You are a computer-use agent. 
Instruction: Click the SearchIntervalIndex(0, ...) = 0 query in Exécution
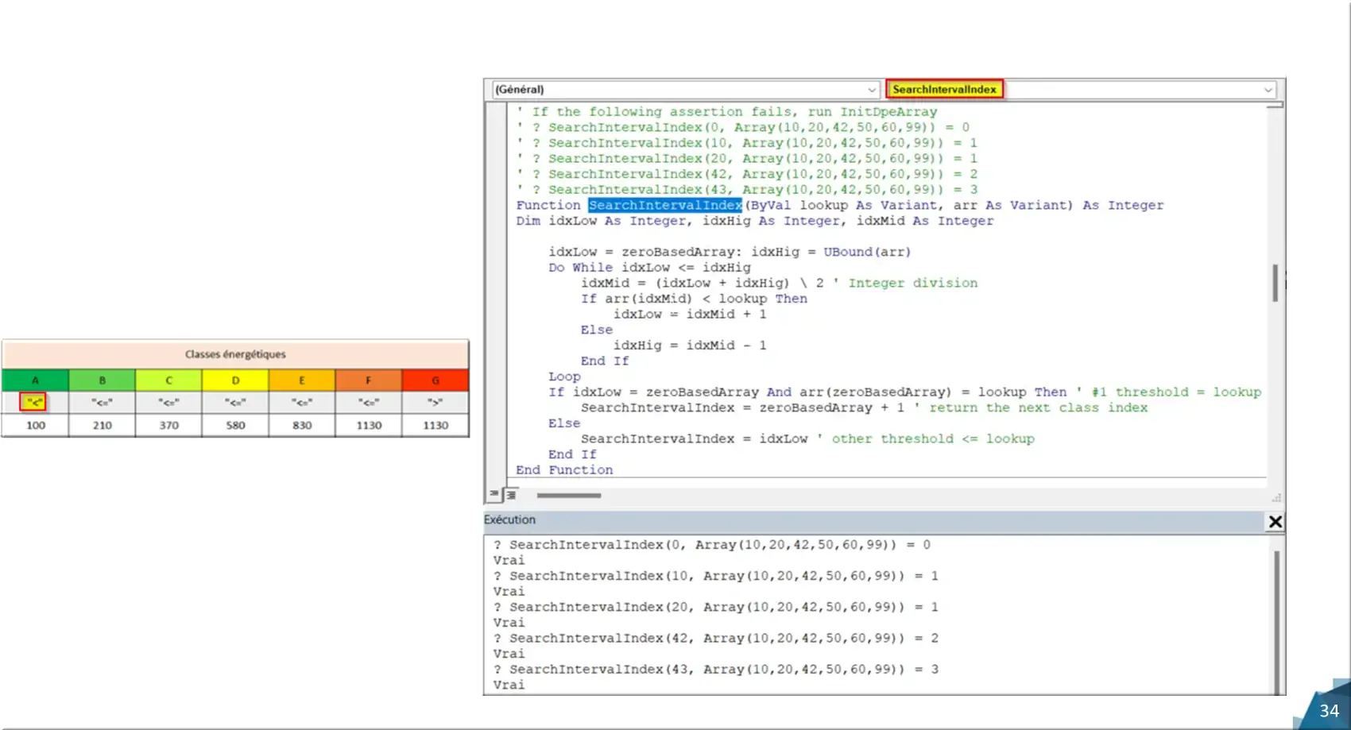click(712, 545)
